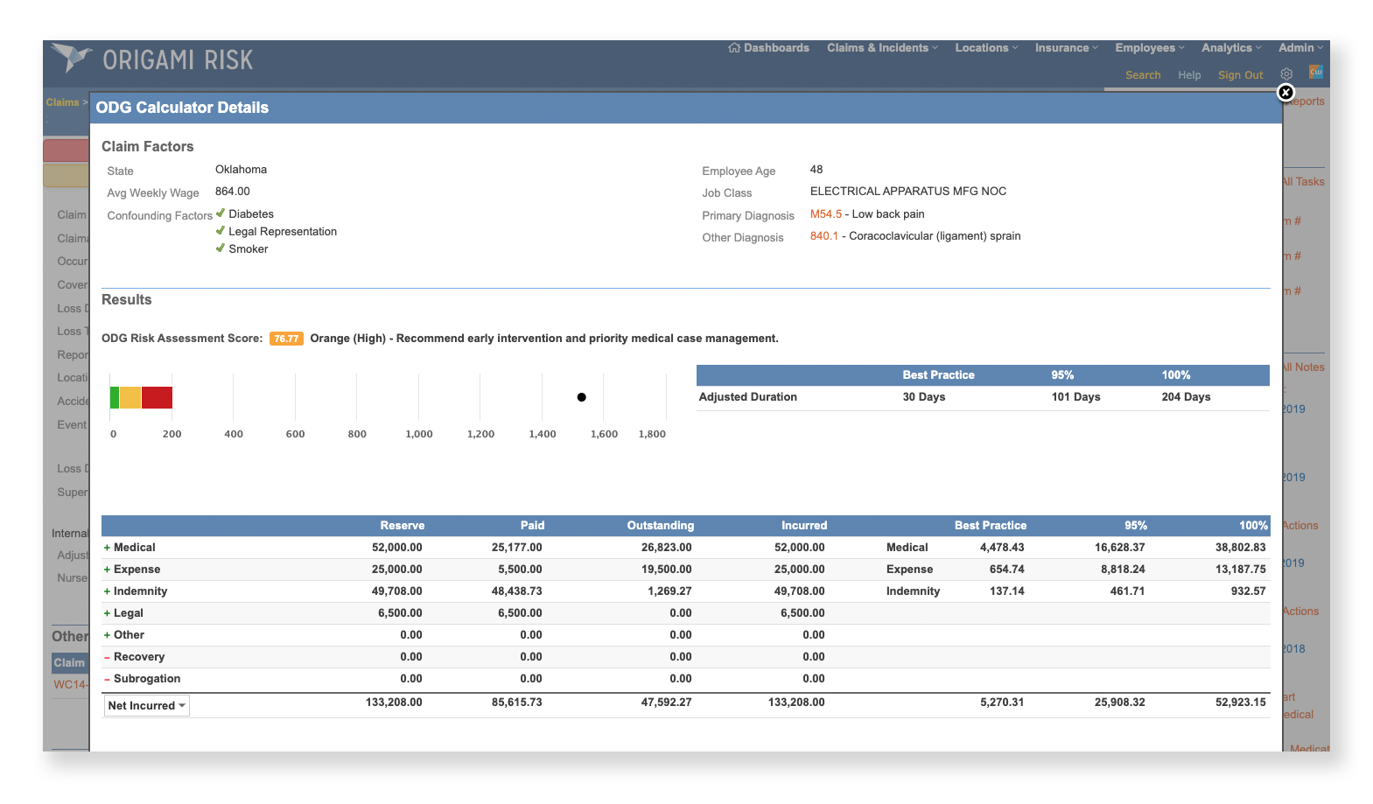Viewport: 1373px width, 804px height.
Task: Click the 100% total value 52,923.15
Action: tap(1240, 703)
